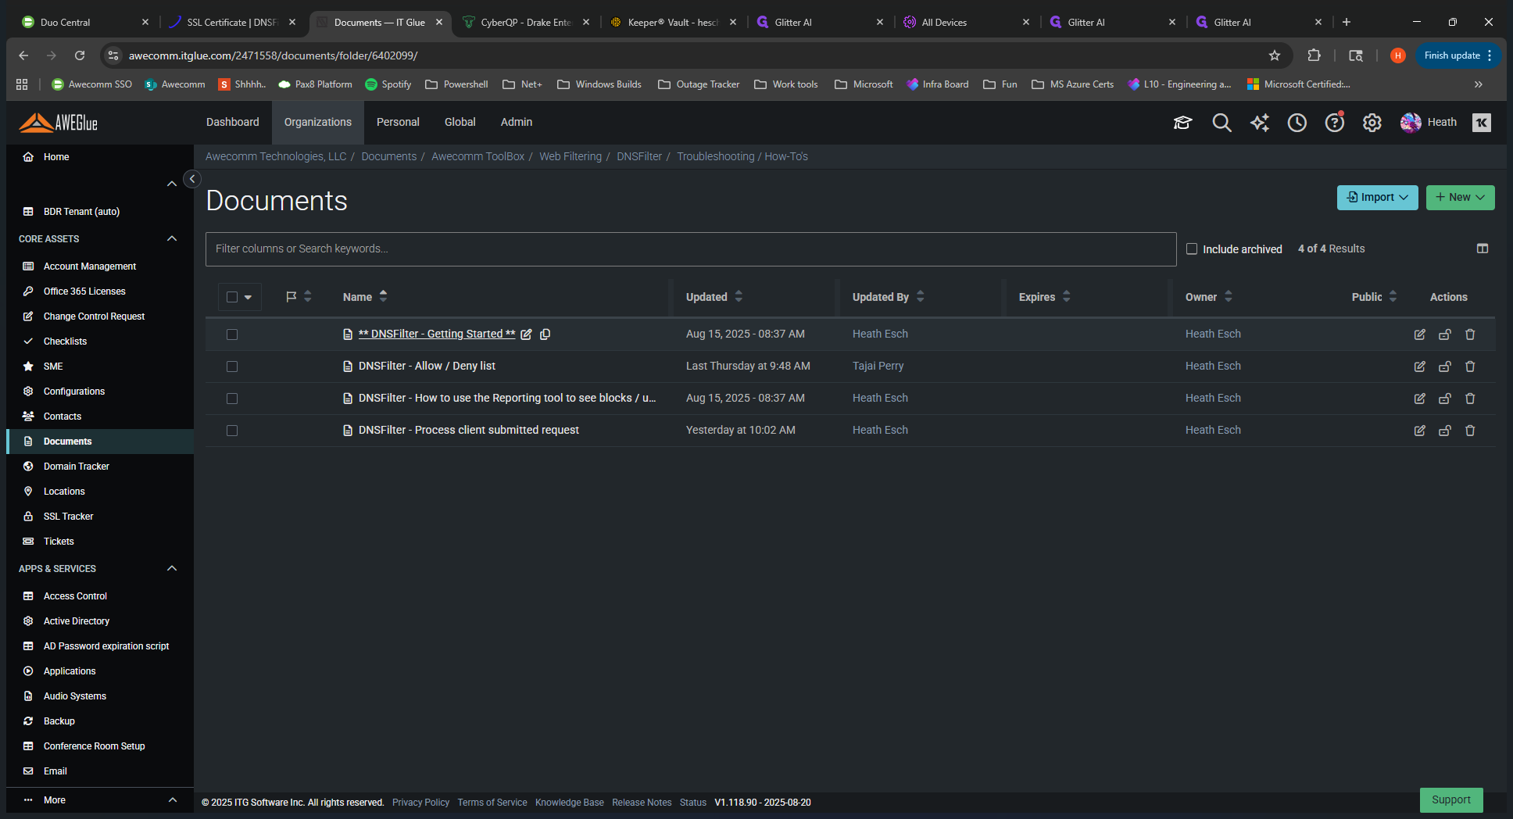Open the Powershell bookmarks folder
Viewport: 1513px width, 819px height.
[x=456, y=84]
